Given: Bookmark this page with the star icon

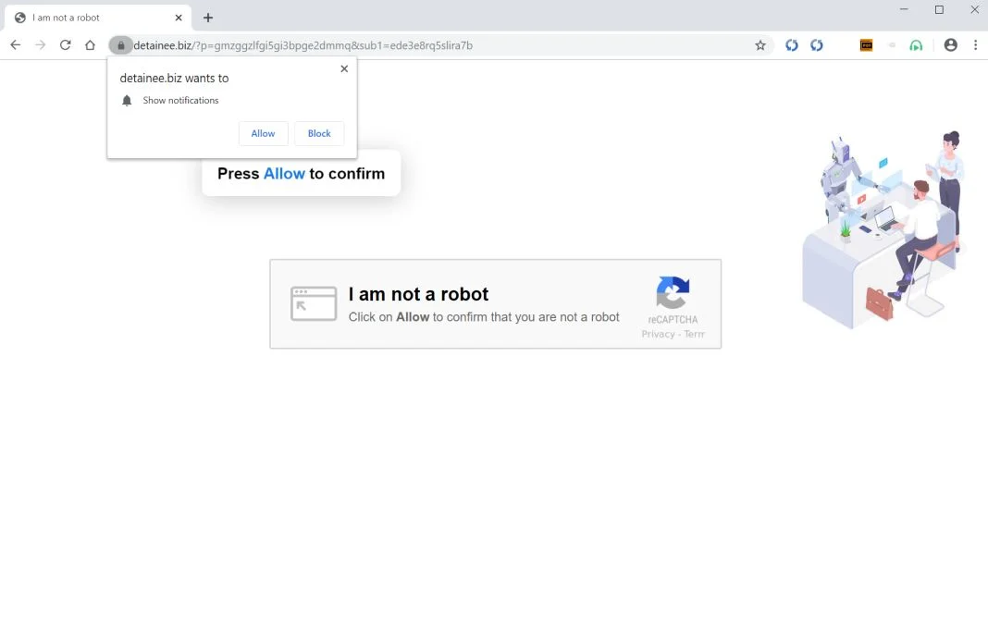Looking at the screenshot, I should click(x=760, y=45).
